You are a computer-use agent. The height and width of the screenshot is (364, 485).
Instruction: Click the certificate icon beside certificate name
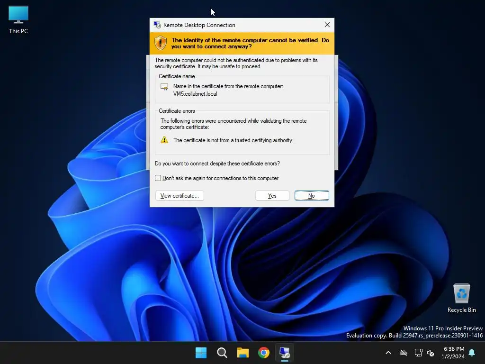[x=164, y=87]
